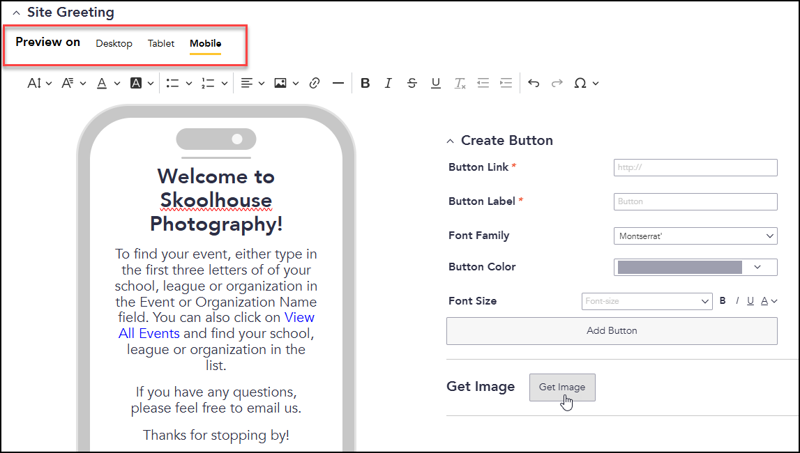The width and height of the screenshot is (800, 453).
Task: Expand the bulleted list dropdown arrow
Action: (189, 84)
